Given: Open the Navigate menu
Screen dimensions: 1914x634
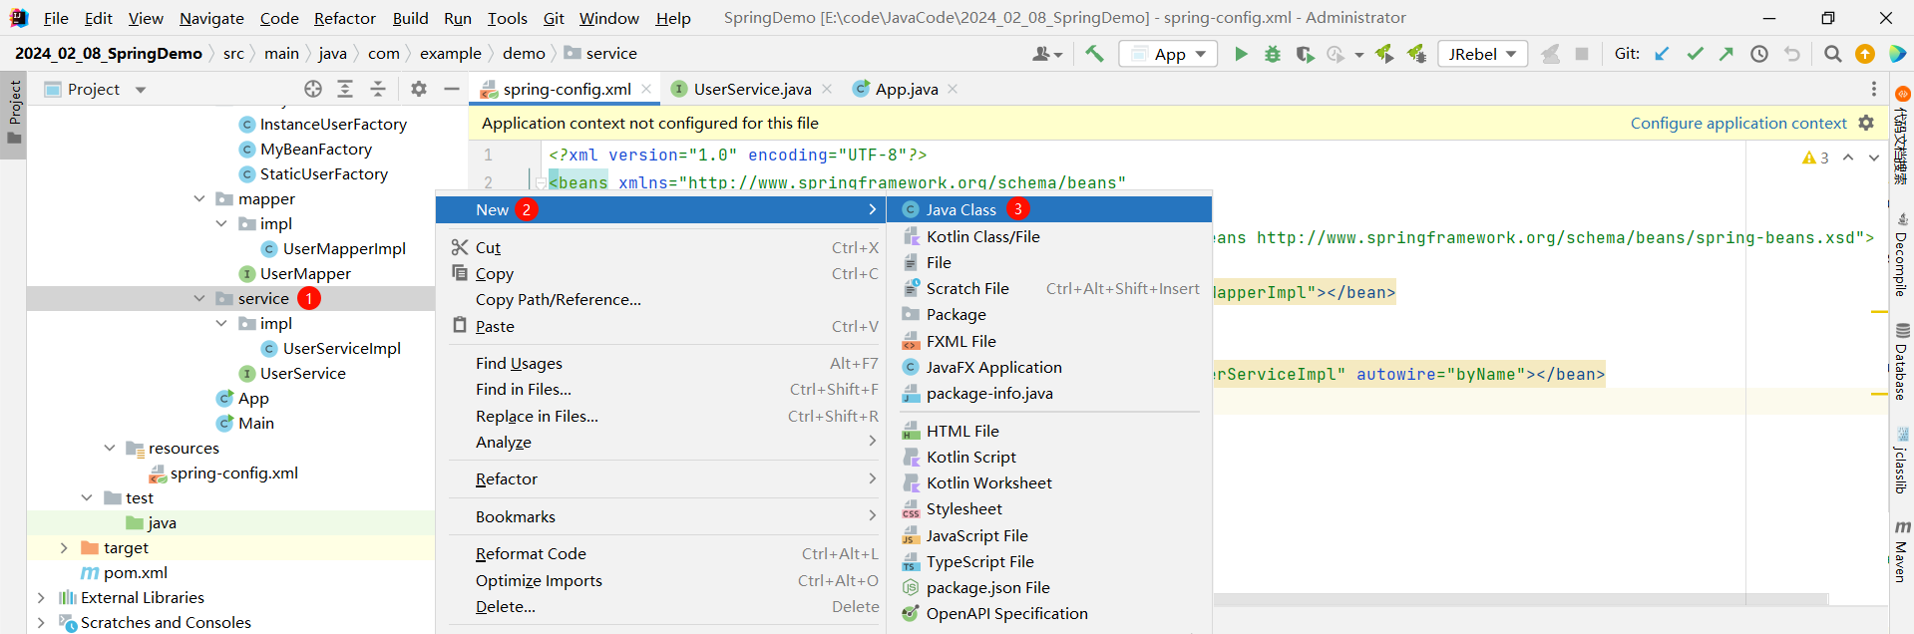Looking at the screenshot, I should pyautogui.click(x=211, y=18).
